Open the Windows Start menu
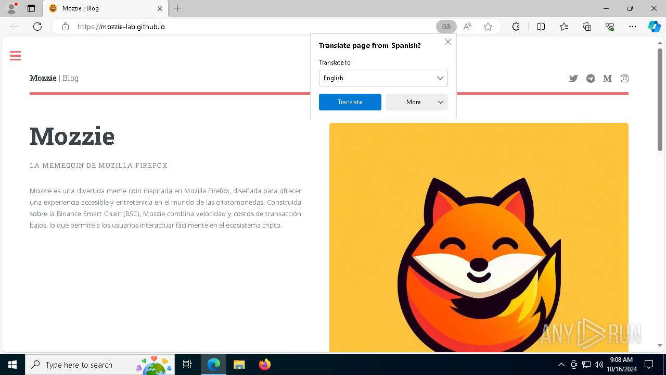 12,365
